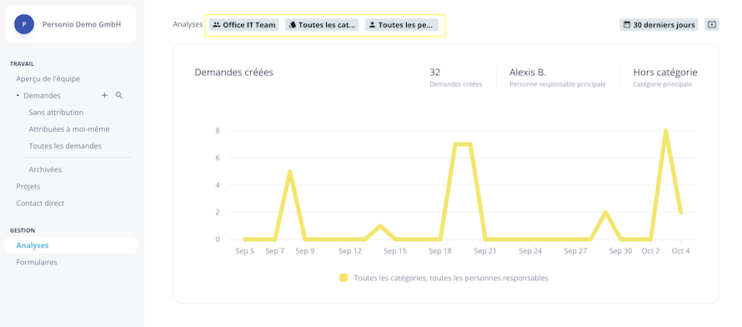Click the download export icon button

click(712, 24)
